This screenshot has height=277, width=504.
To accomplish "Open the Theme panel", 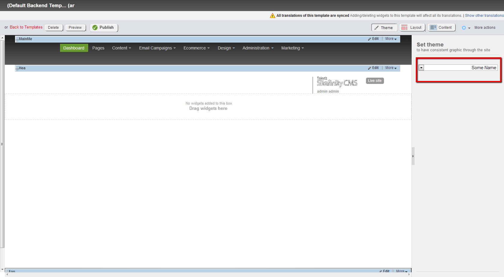I will (x=384, y=28).
